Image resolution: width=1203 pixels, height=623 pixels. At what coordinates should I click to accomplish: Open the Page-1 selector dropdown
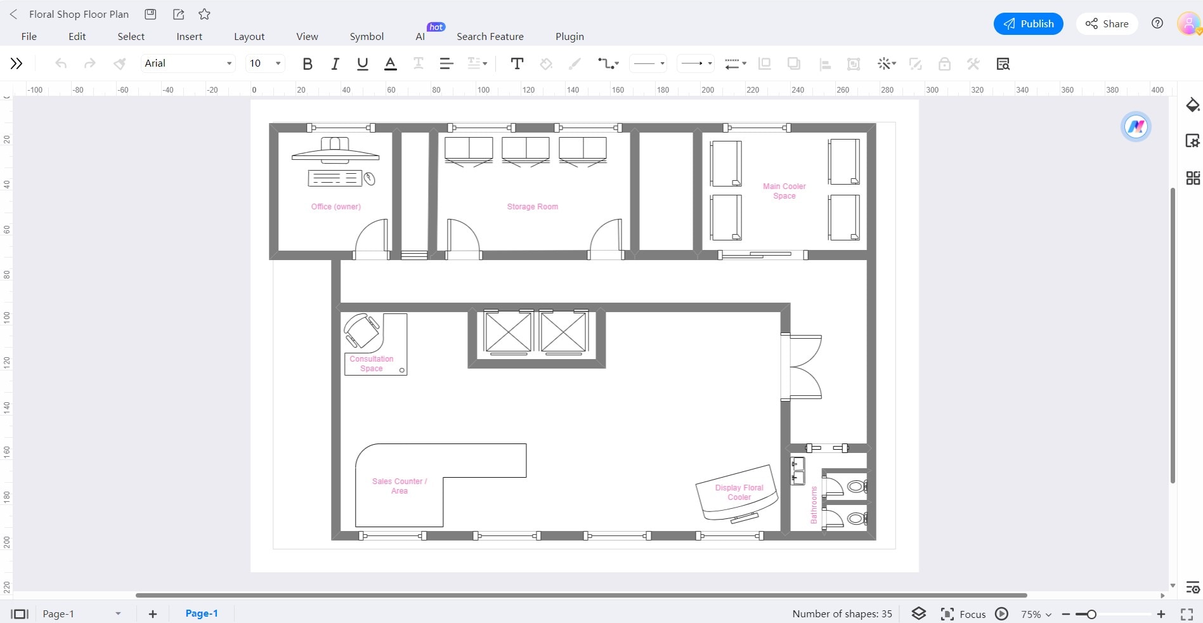tap(81, 613)
